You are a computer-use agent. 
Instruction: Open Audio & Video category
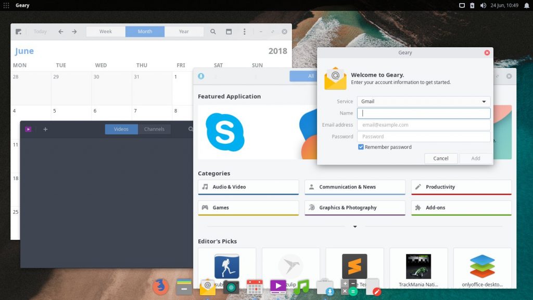click(248, 187)
